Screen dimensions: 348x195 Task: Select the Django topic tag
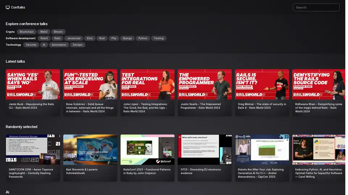pyautogui.click(x=127, y=38)
